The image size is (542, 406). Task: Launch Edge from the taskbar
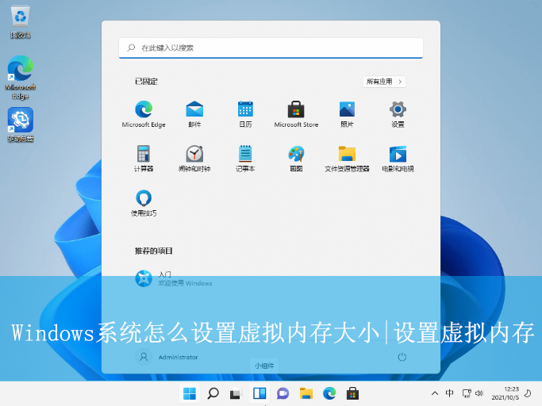(x=329, y=393)
